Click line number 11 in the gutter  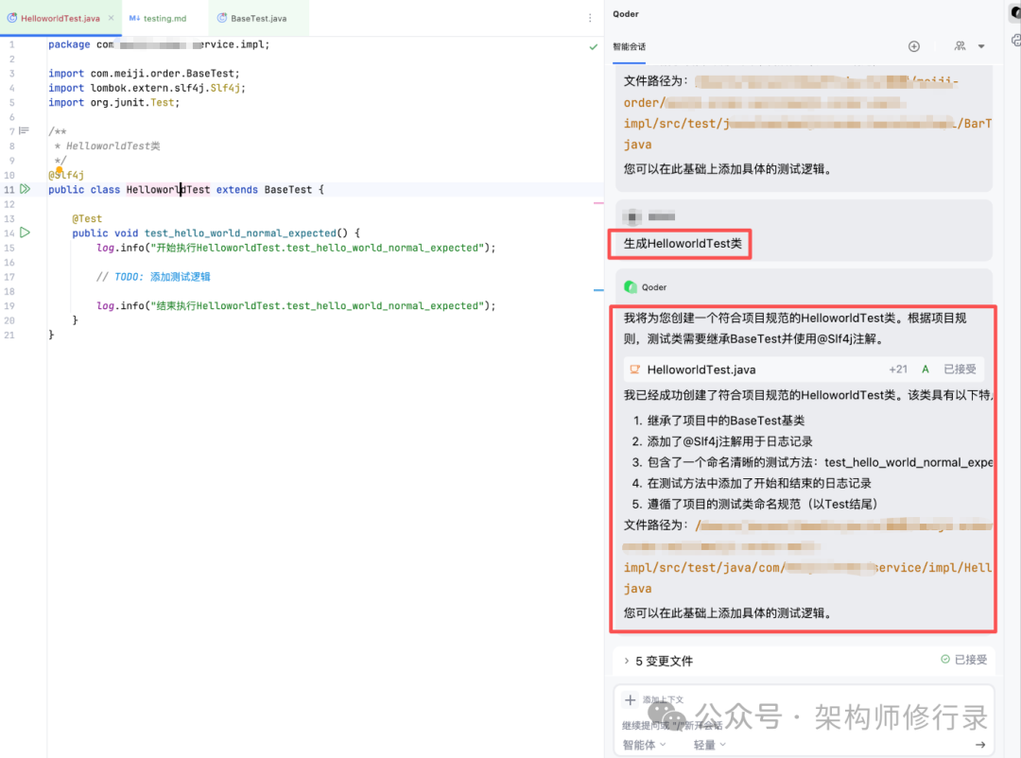pos(9,189)
